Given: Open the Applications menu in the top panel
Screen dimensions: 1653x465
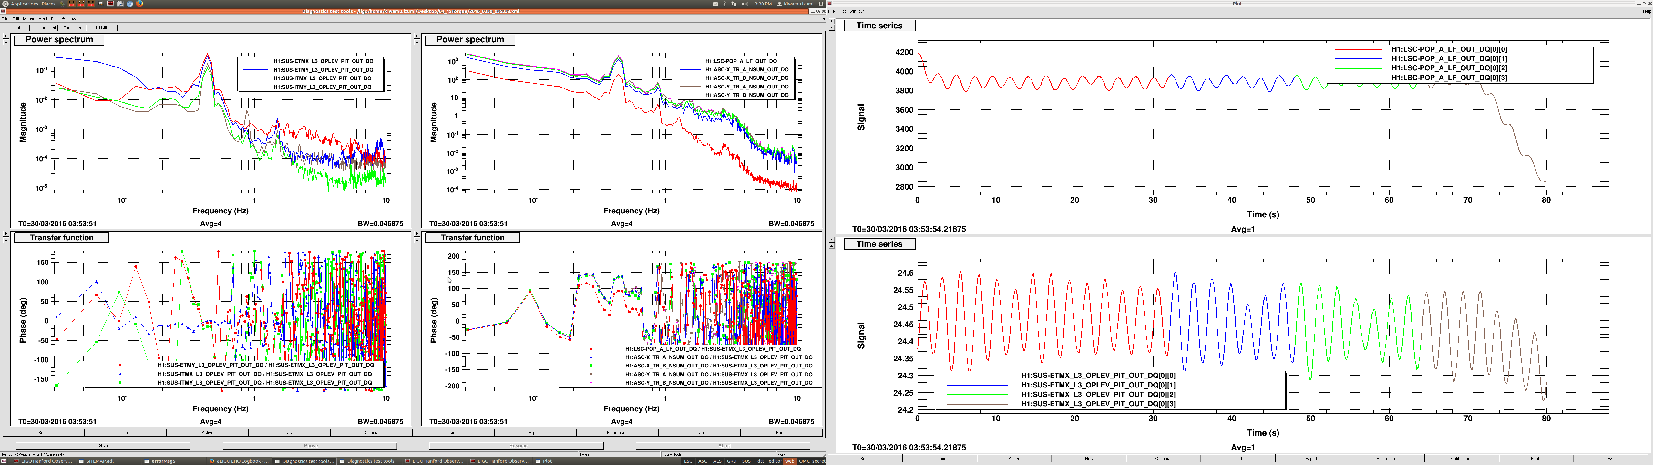Looking at the screenshot, I should coord(25,4).
